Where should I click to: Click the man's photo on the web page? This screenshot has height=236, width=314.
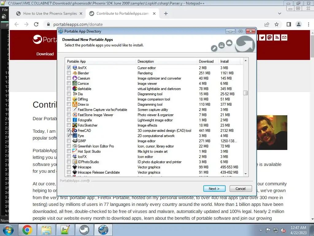(x=272, y=132)
